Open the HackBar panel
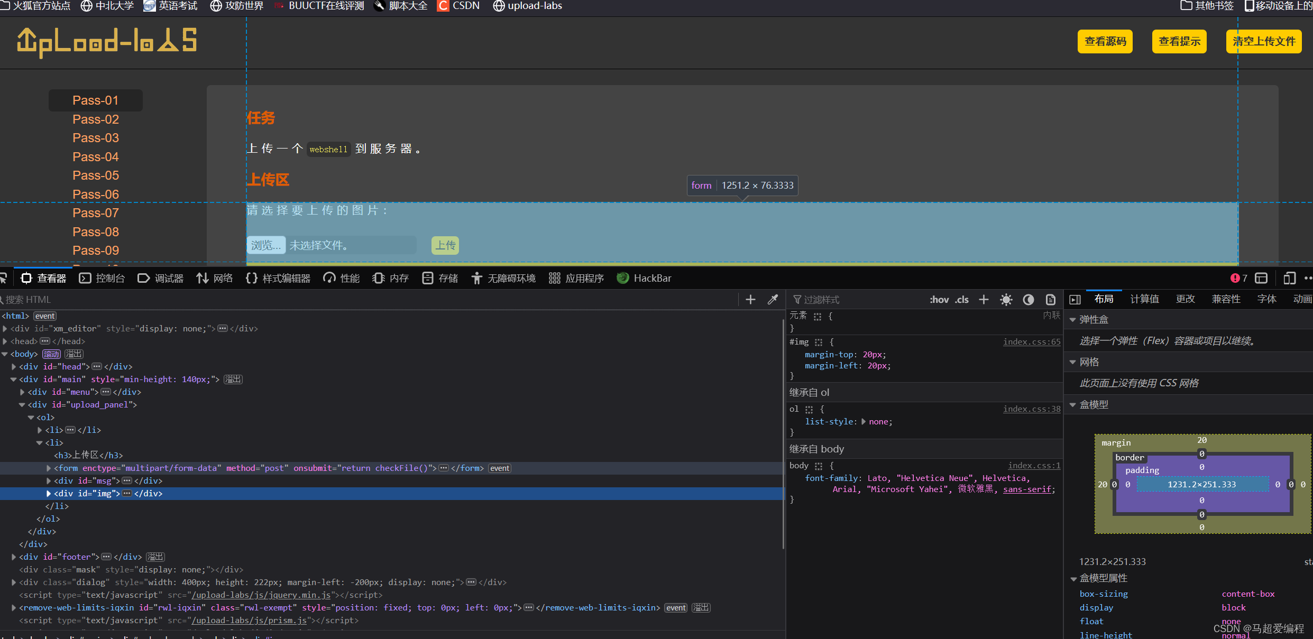 tap(644, 278)
